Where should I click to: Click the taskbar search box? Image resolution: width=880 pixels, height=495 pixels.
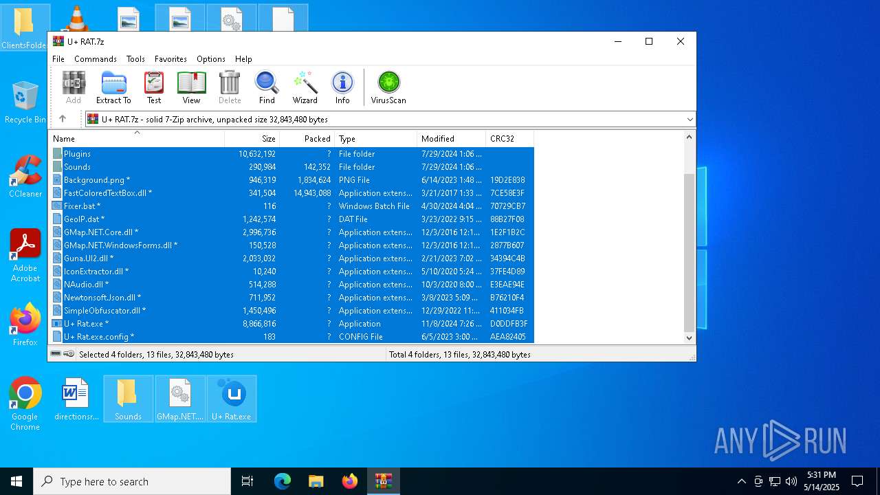(x=132, y=481)
